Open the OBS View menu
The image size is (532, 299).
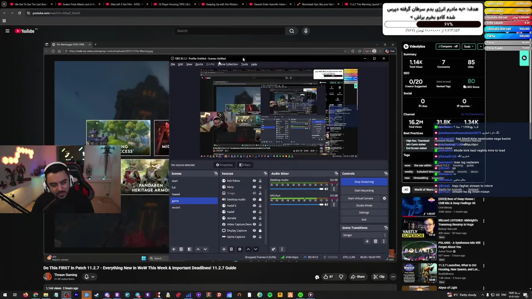point(189,64)
